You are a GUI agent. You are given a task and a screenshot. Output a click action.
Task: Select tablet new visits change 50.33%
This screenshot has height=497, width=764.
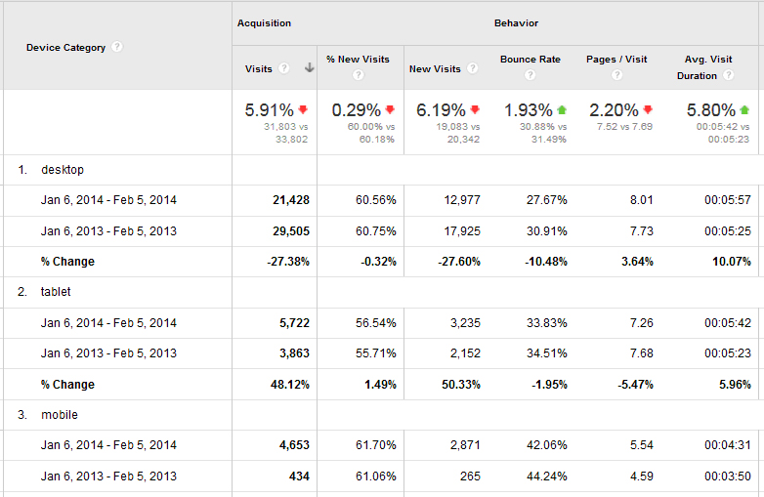coord(461,385)
